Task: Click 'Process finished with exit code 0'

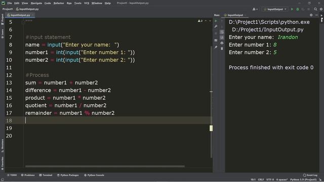Action: click(x=271, y=67)
